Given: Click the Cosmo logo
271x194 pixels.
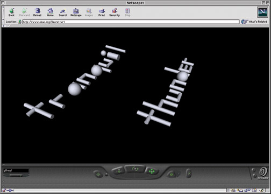Looking at the screenshot, I should point(263,173).
